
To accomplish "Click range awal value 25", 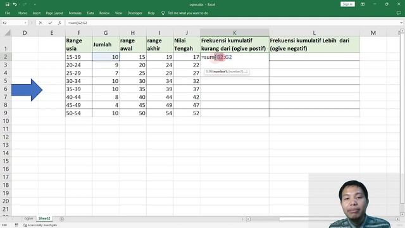I will [x=132, y=73].
